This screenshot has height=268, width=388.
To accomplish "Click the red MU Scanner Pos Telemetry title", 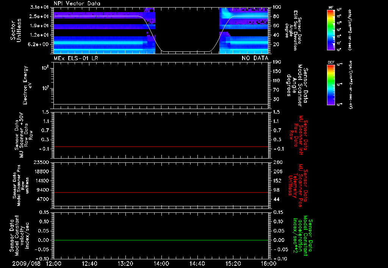I will 298,185.
